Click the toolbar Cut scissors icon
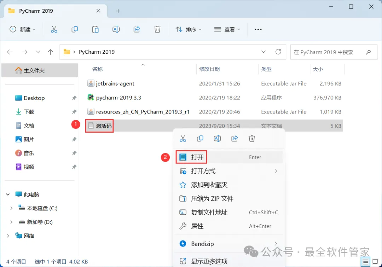The width and height of the screenshot is (382, 267). point(54,29)
